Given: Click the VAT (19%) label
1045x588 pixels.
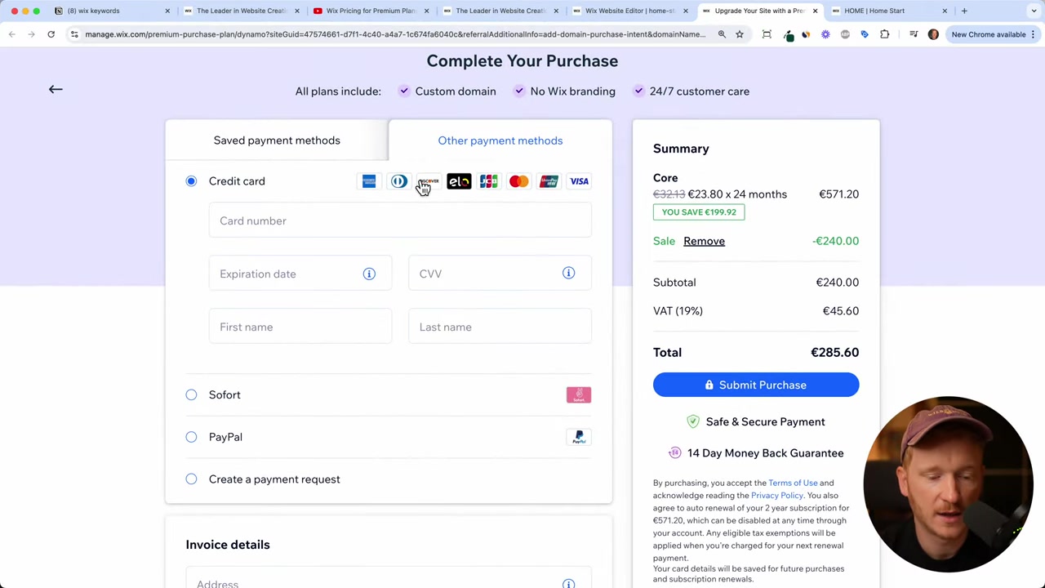Looking at the screenshot, I should pyautogui.click(x=678, y=311).
